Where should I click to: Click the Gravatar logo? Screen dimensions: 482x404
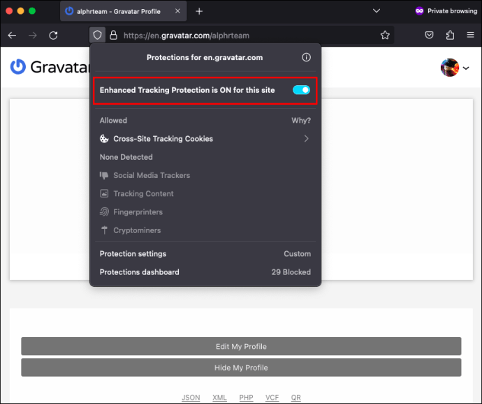[x=50, y=67]
